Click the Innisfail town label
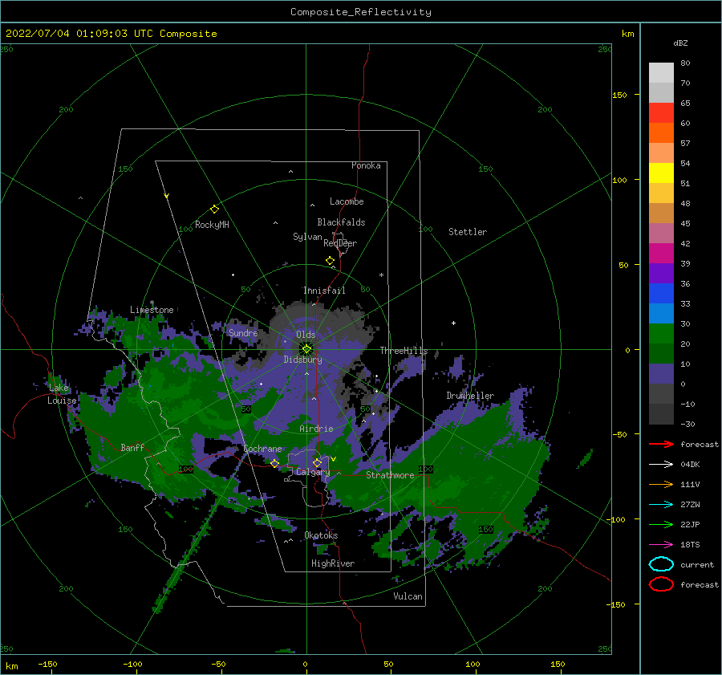The height and width of the screenshot is (675, 722). pyautogui.click(x=324, y=291)
